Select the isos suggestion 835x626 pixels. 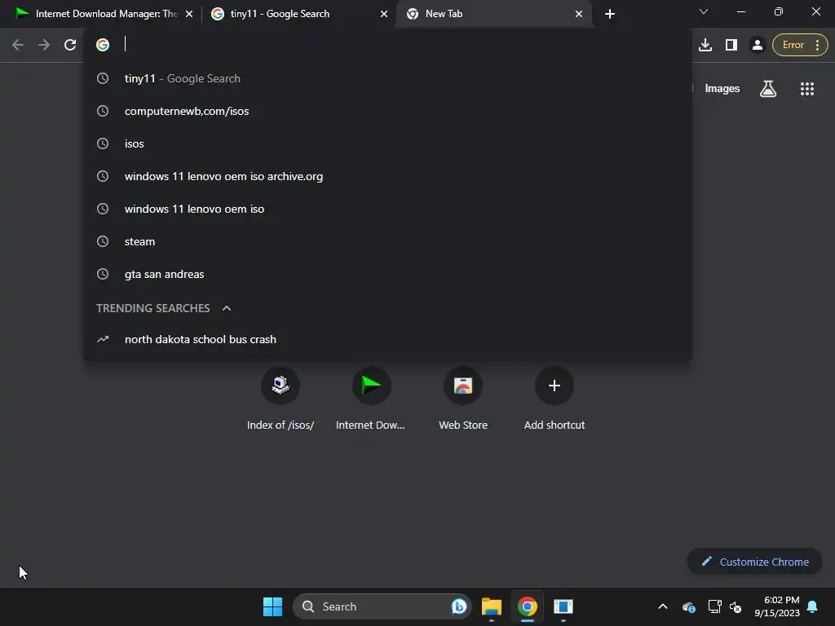click(387, 143)
